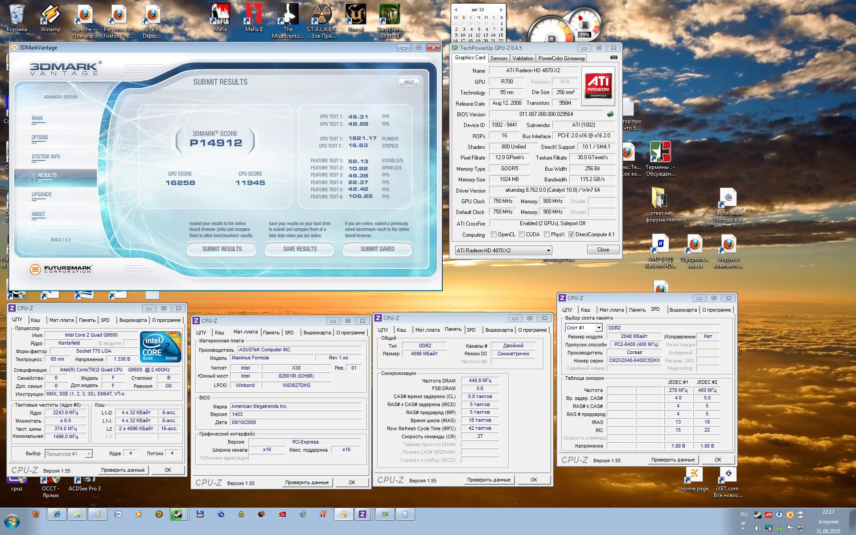Screen dimensions: 856x535
Task: Click the GPU-Z screenshot camera icon
Action: (614, 58)
